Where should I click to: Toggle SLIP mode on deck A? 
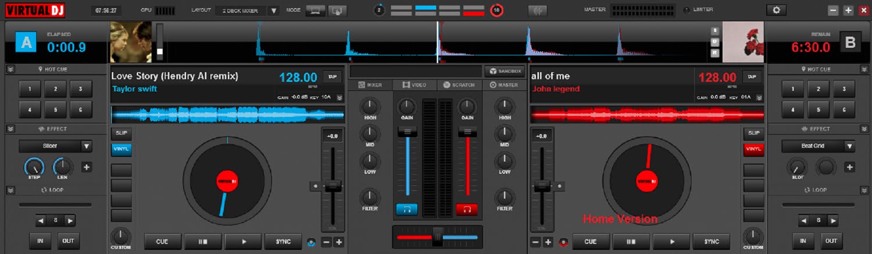click(121, 133)
